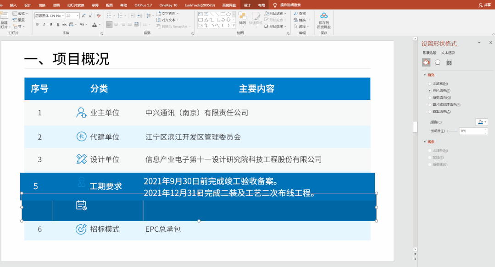Open Effects pentagon icon in format pane

point(438,62)
